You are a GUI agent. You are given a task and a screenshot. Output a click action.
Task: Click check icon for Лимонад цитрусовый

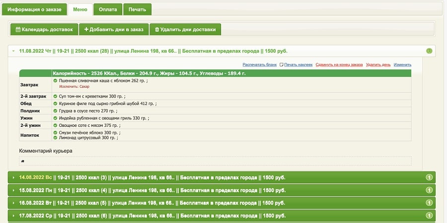click(x=55, y=137)
